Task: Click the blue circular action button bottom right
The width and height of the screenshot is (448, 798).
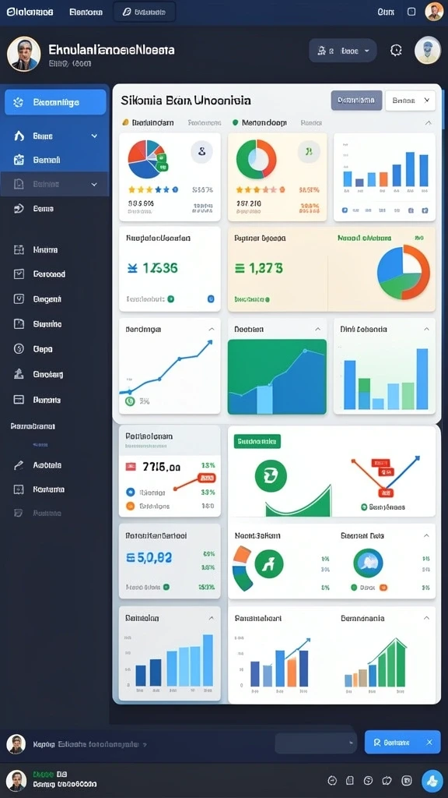Action: click(x=432, y=780)
